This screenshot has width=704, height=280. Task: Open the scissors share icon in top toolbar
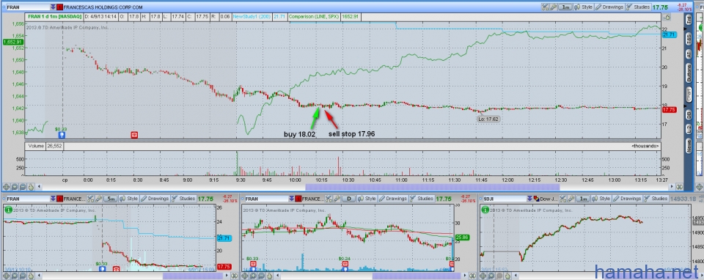pos(545,7)
